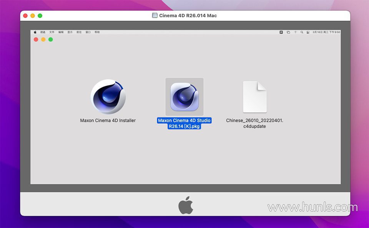Open the 帮助 (Help) menu
This screenshot has width=369, height=228.
click(x=97, y=32)
